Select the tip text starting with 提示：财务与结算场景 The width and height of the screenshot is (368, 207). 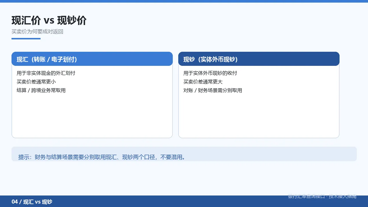101,157
